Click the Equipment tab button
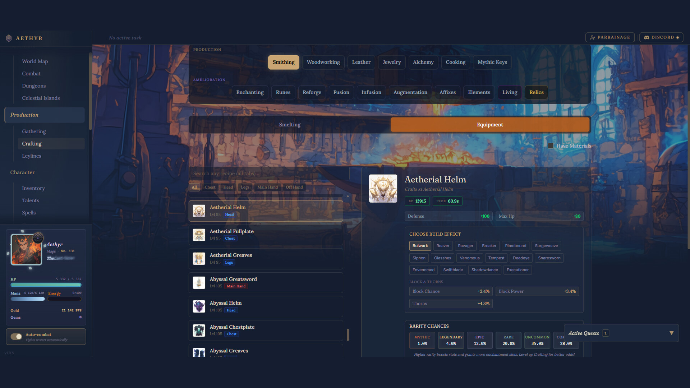Screen dimensions: 690x388 coord(490,125)
